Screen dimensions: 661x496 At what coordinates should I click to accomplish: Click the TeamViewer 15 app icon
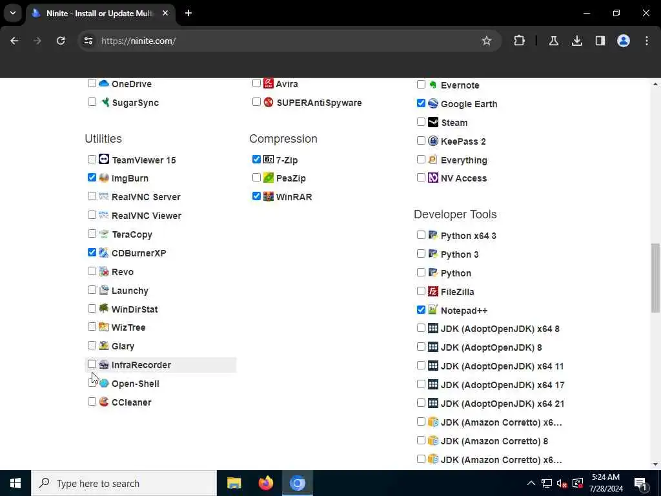[x=104, y=160]
